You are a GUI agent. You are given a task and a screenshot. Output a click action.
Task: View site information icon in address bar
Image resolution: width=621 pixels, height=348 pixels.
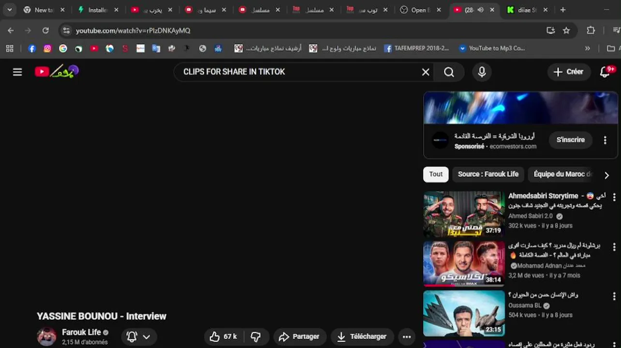66,30
